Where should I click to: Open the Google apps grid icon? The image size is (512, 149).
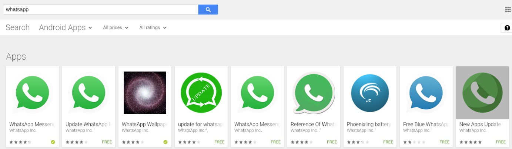click(x=508, y=10)
